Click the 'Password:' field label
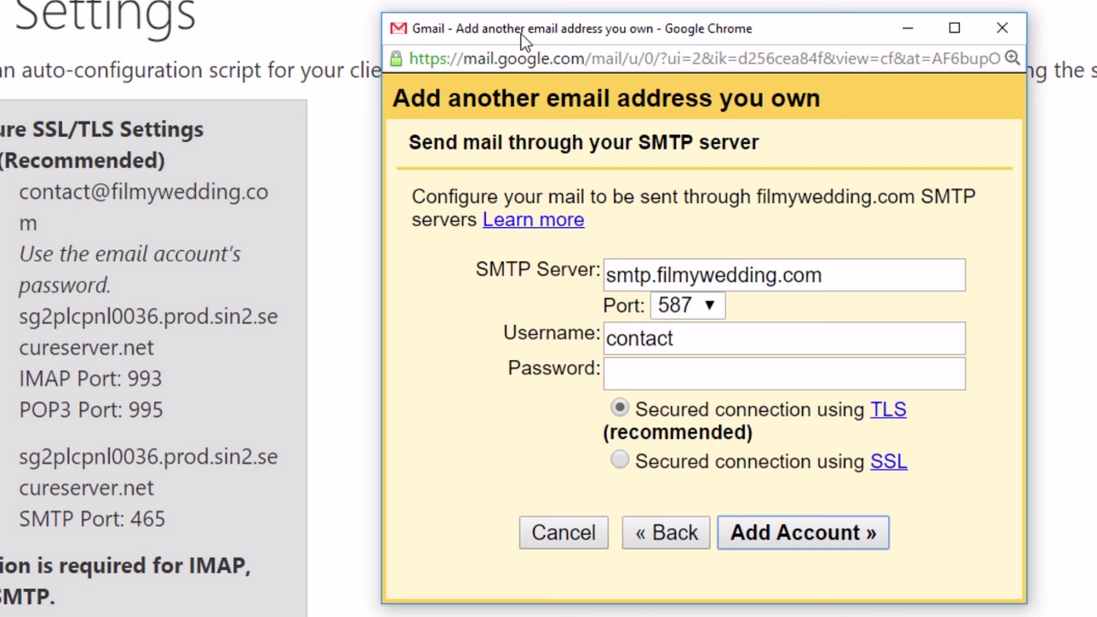Screen dimensions: 1097x617 pos(553,368)
